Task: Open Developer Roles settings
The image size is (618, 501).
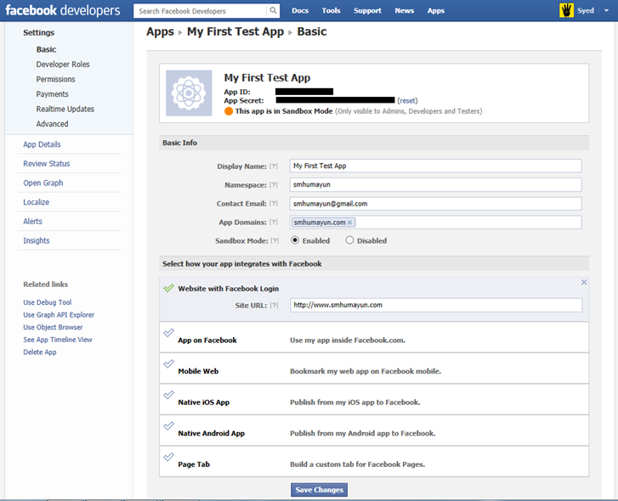Action: (63, 65)
